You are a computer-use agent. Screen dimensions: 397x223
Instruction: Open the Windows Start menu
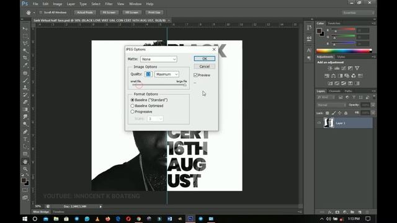click(x=25, y=219)
